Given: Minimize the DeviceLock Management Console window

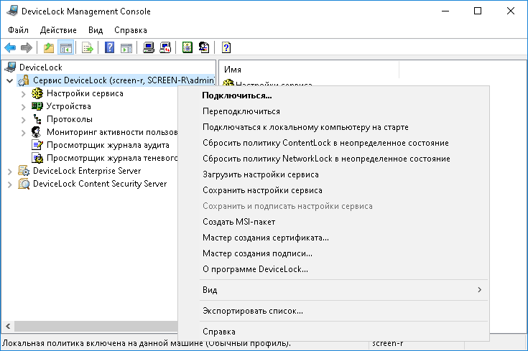Looking at the screenshot, I should (x=445, y=11).
